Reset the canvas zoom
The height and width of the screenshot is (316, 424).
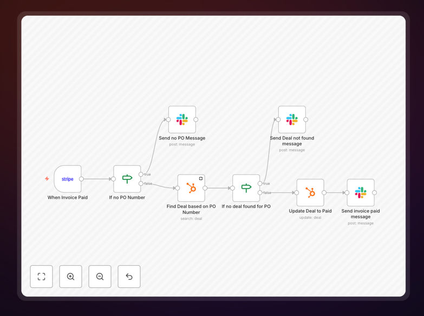click(129, 277)
